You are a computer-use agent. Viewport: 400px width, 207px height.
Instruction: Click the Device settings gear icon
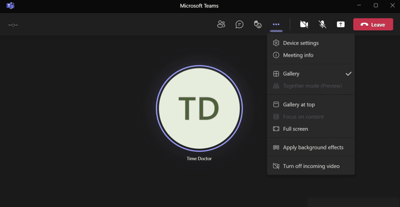click(276, 43)
